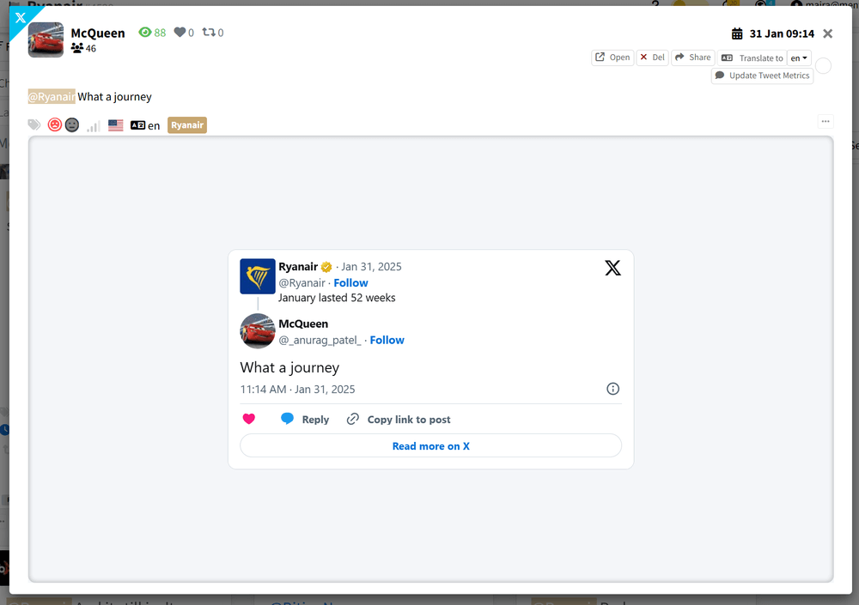Click the signal bars influence icon
The height and width of the screenshot is (605, 859).
click(93, 126)
